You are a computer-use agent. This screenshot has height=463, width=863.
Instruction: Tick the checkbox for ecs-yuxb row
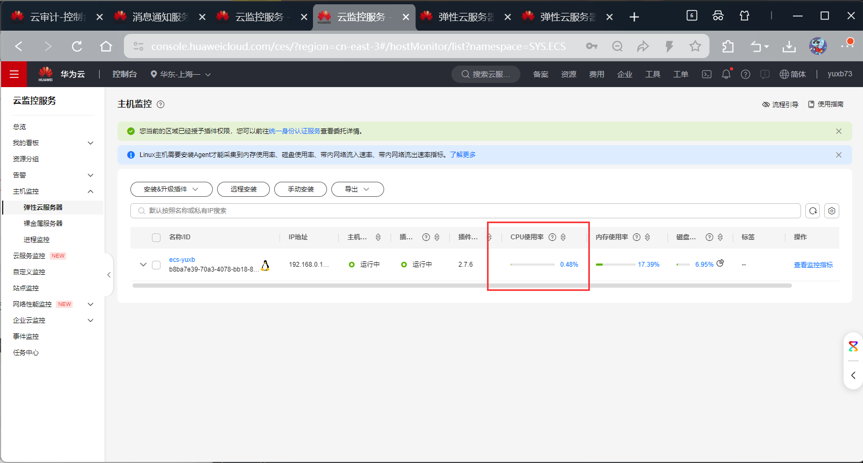pyautogui.click(x=156, y=265)
